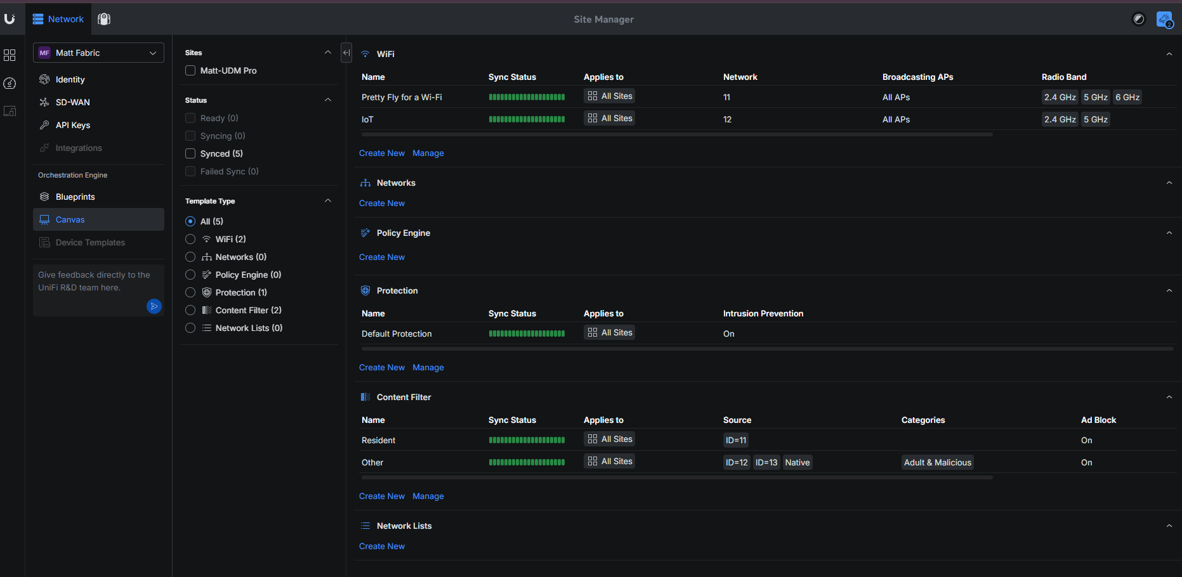Collapse the Template Type filter section
Viewport: 1182px width, 577px height.
point(328,201)
